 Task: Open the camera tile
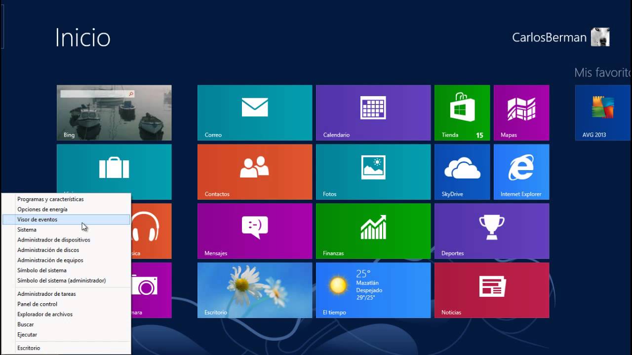(x=151, y=290)
